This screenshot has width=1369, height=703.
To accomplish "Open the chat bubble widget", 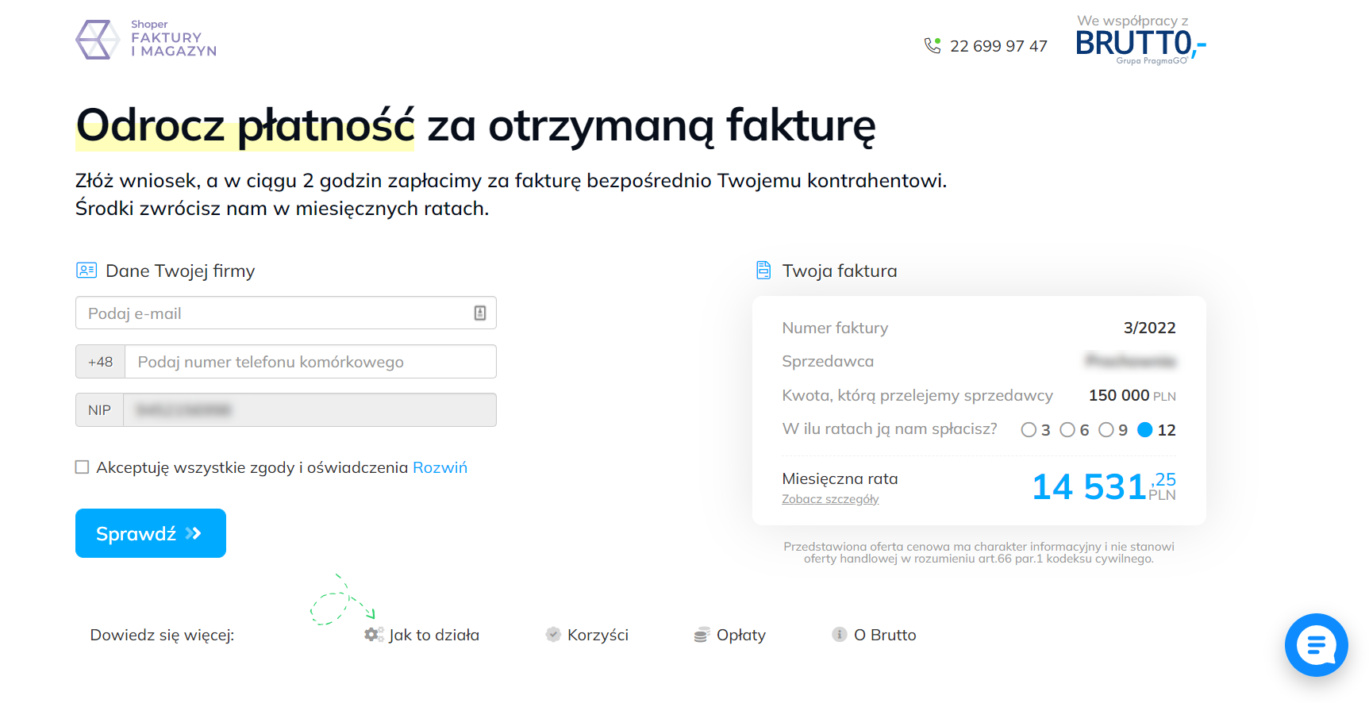I will tap(1316, 644).
